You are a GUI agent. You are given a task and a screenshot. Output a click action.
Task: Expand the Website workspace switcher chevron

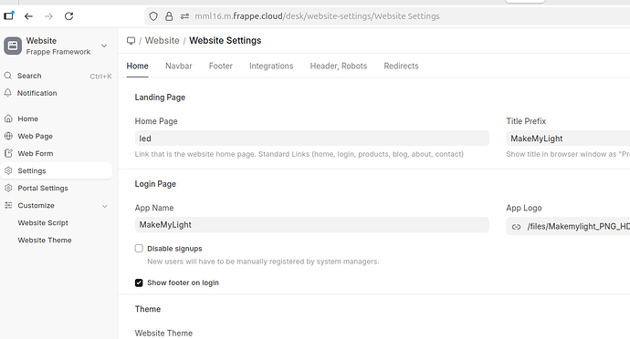coord(104,46)
